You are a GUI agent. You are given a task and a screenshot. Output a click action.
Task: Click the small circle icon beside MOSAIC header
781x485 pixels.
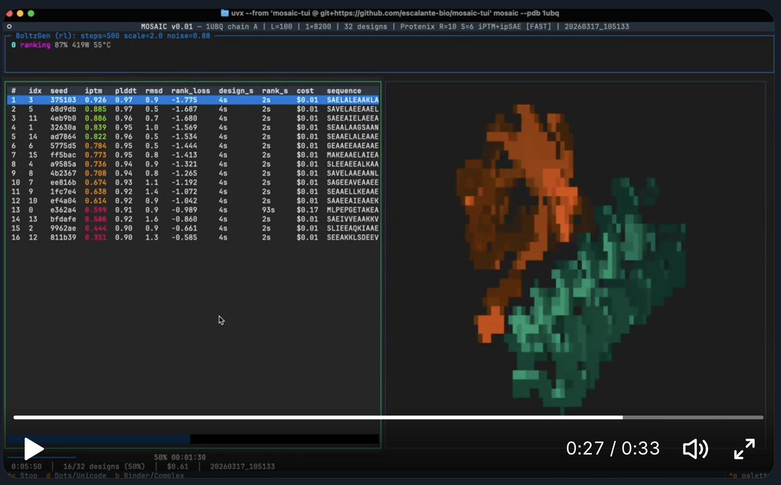tap(9, 27)
